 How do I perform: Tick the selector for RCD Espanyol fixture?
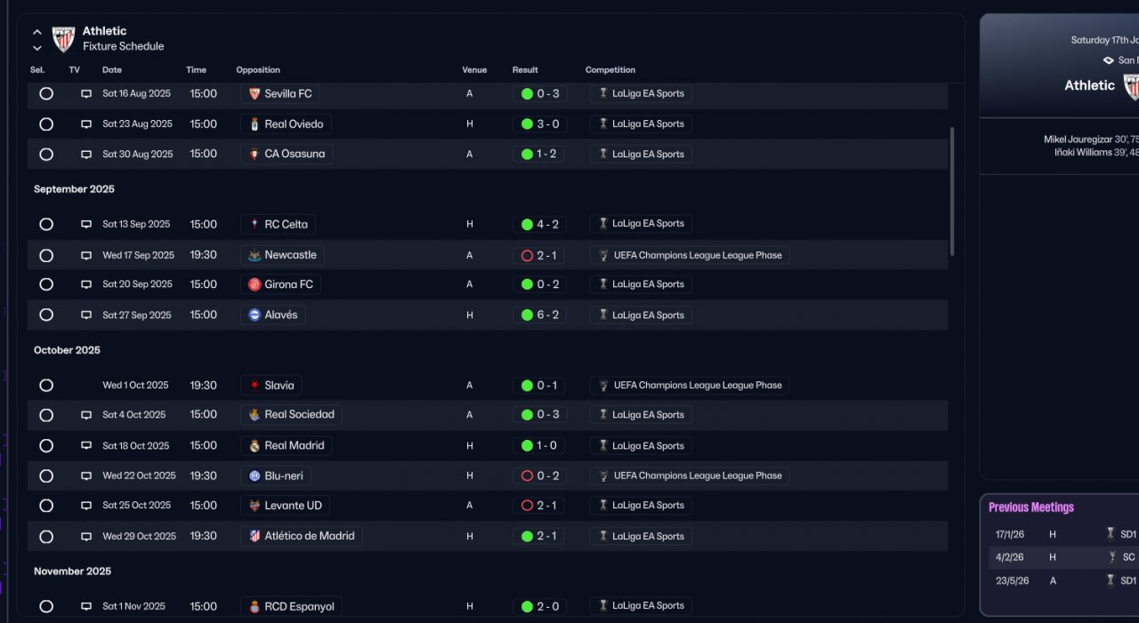point(46,606)
